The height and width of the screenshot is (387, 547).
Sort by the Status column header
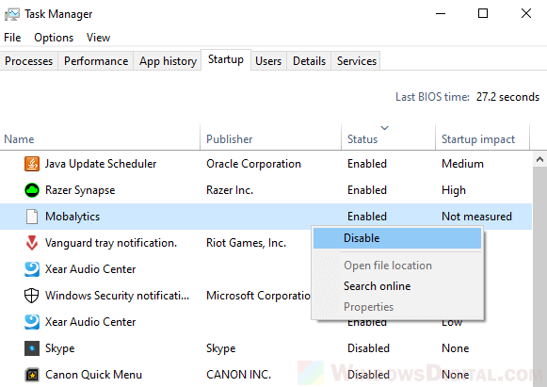click(388, 138)
